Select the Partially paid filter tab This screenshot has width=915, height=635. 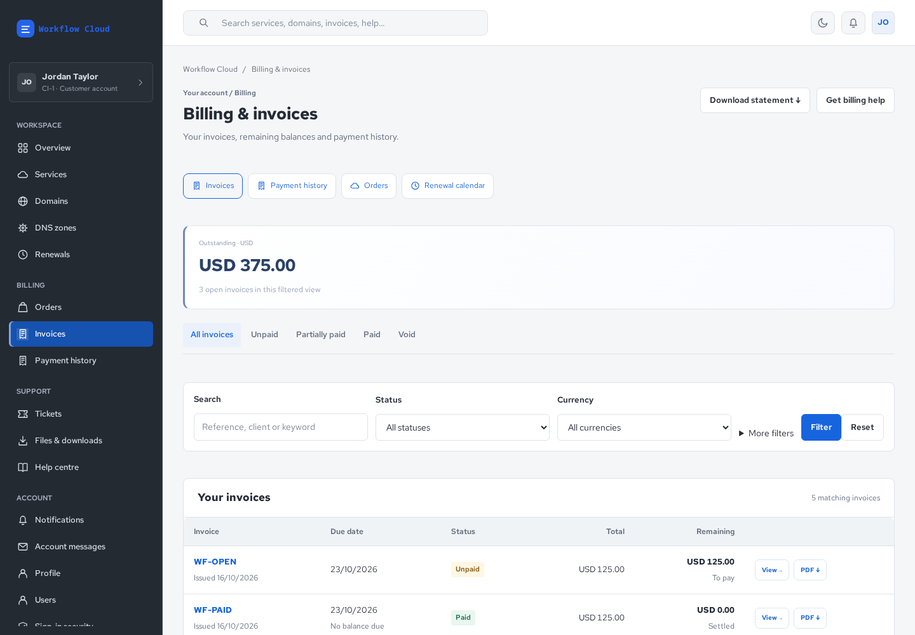pyautogui.click(x=321, y=335)
